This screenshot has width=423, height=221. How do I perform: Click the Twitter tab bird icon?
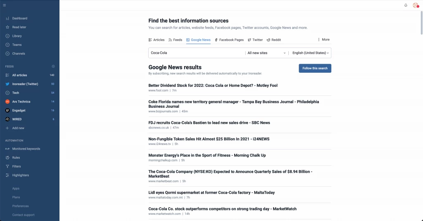[x=250, y=40]
